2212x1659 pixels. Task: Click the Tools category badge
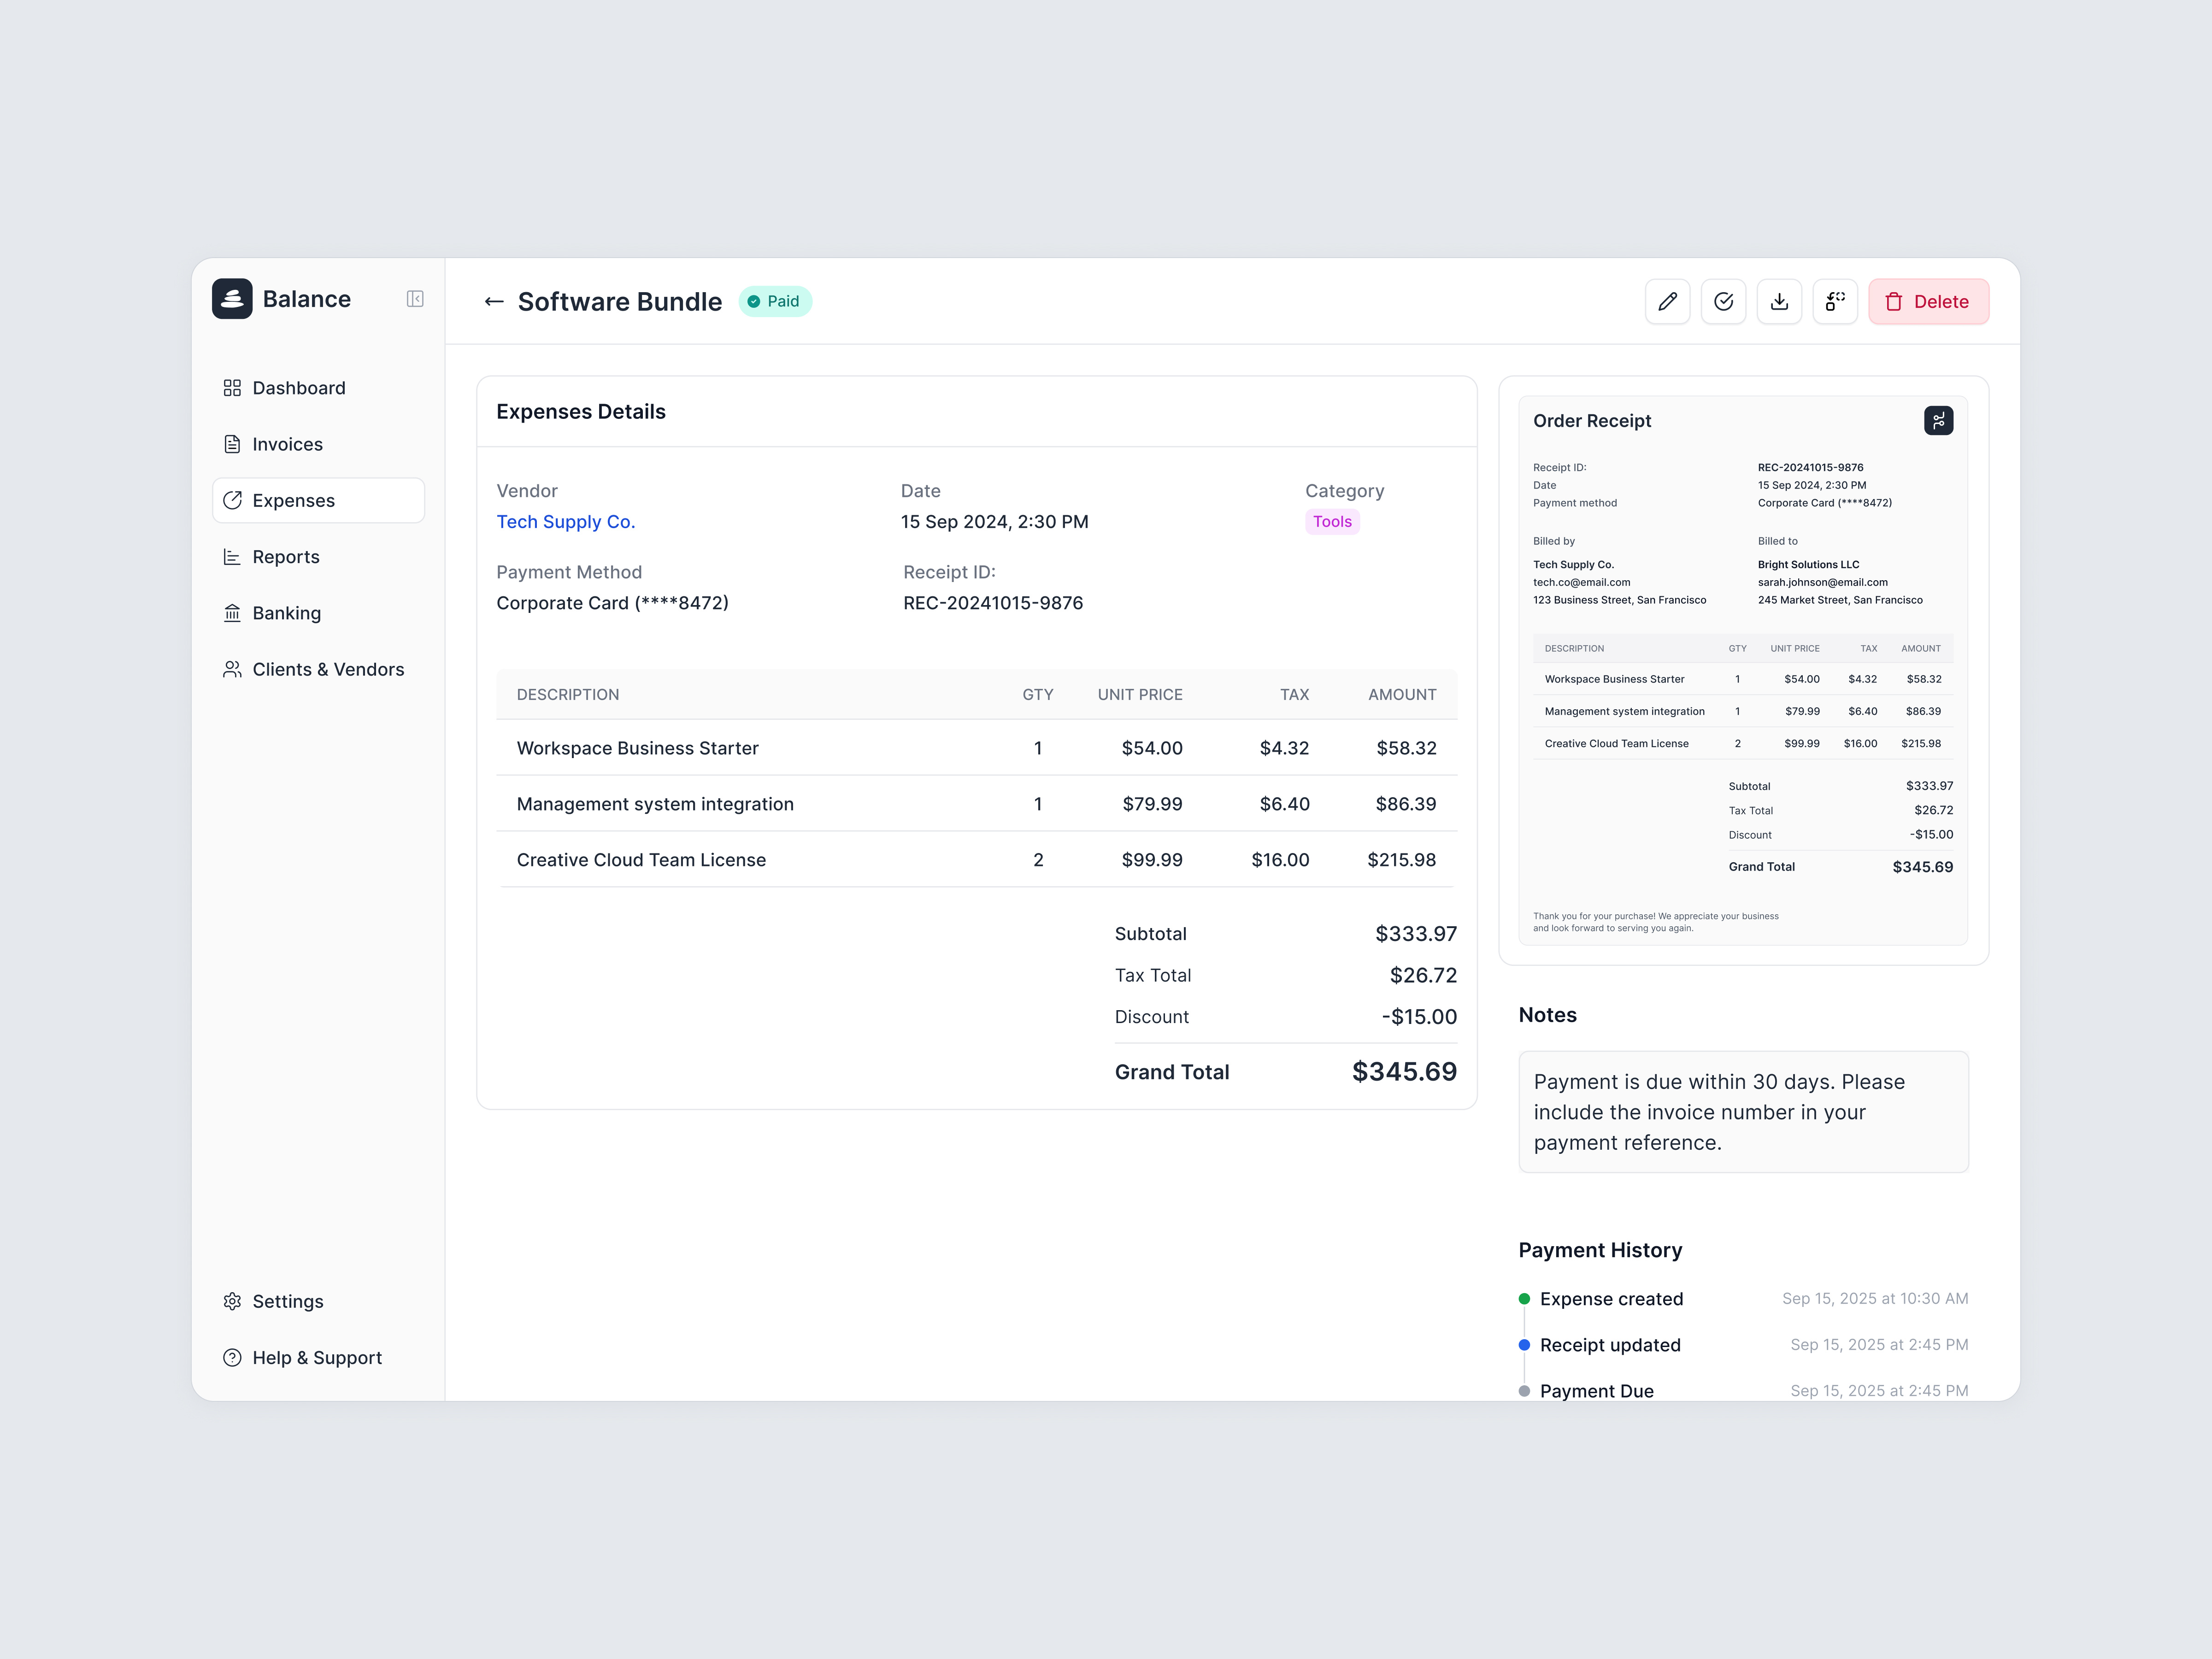1331,521
